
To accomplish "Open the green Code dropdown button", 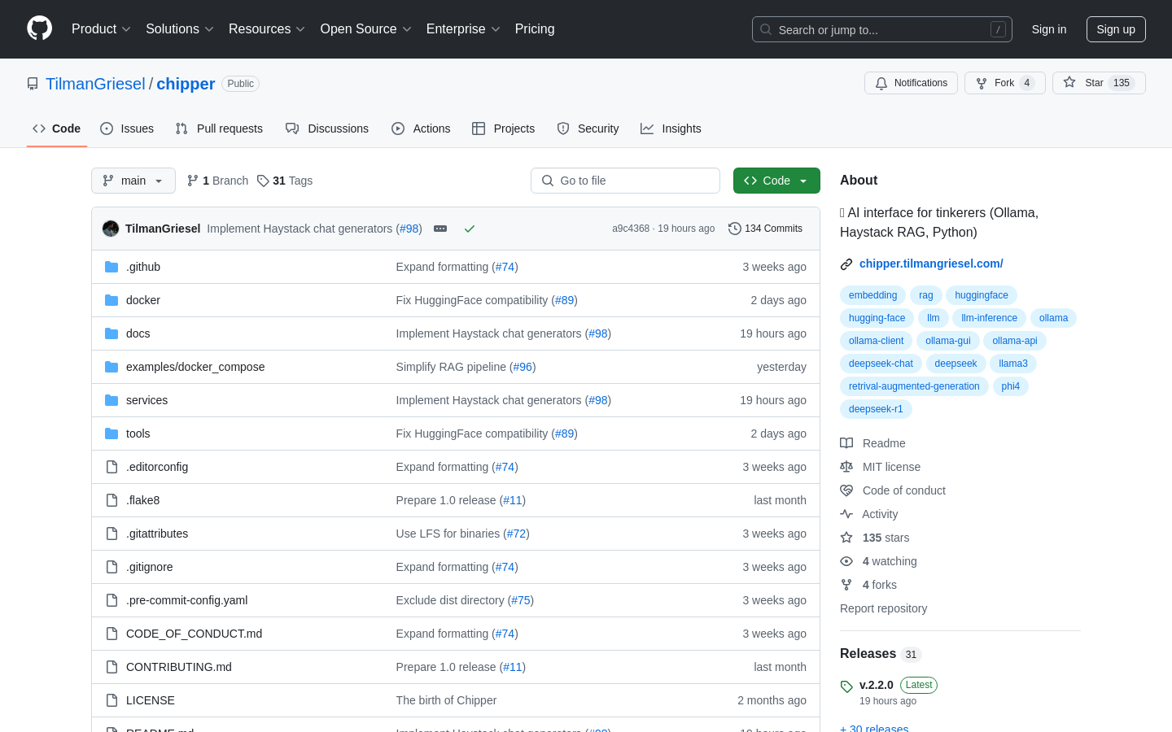I will 776,181.
